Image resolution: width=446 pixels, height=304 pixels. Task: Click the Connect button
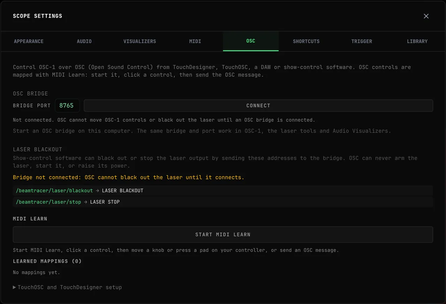coord(258,106)
